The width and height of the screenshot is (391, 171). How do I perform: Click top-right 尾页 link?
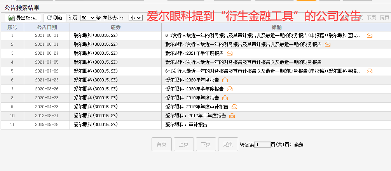pos(384,17)
